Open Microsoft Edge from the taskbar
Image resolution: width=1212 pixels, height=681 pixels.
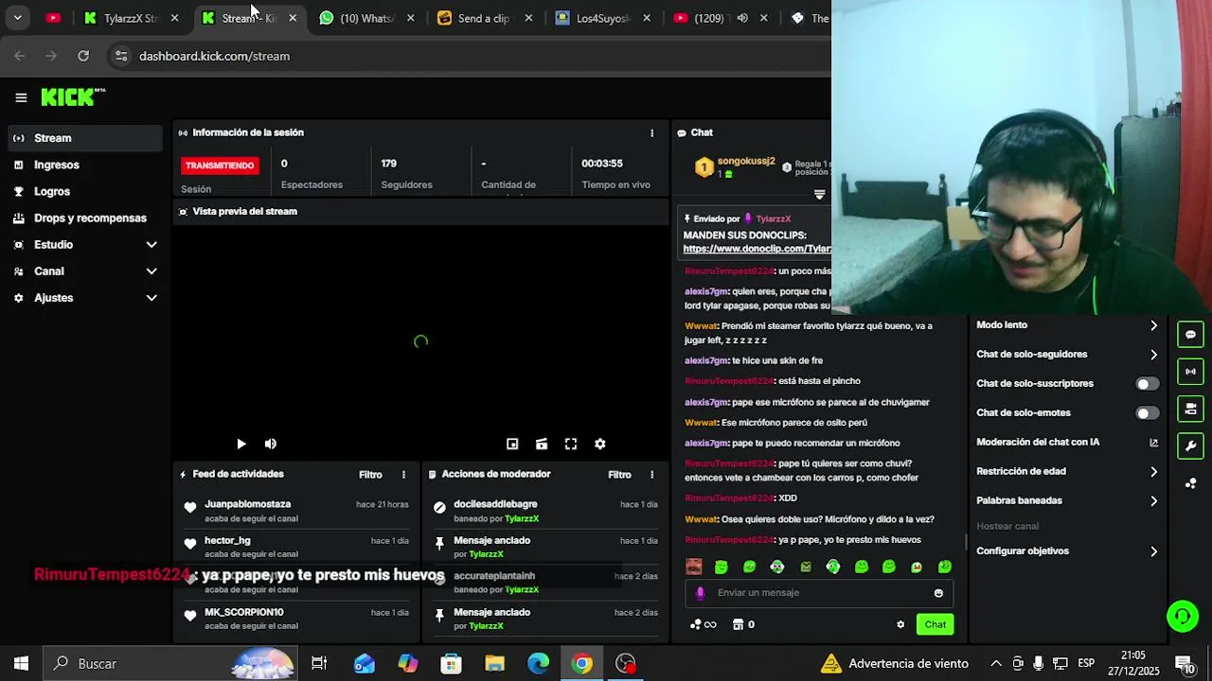click(x=538, y=664)
